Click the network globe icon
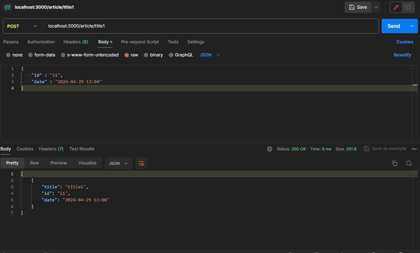 [x=270, y=149]
